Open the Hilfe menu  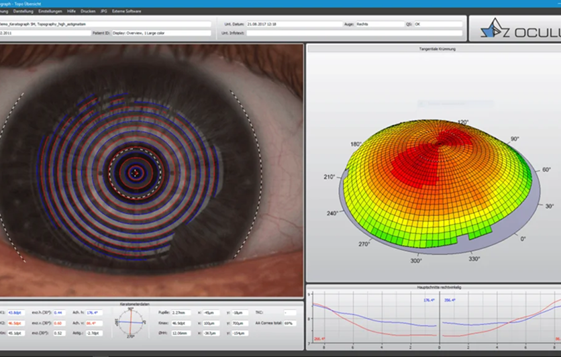(71, 11)
